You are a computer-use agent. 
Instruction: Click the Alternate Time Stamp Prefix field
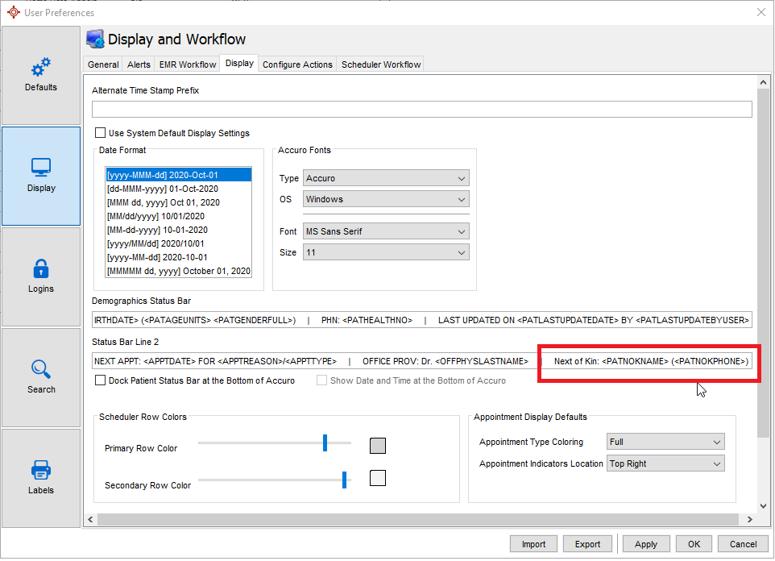tap(421, 110)
